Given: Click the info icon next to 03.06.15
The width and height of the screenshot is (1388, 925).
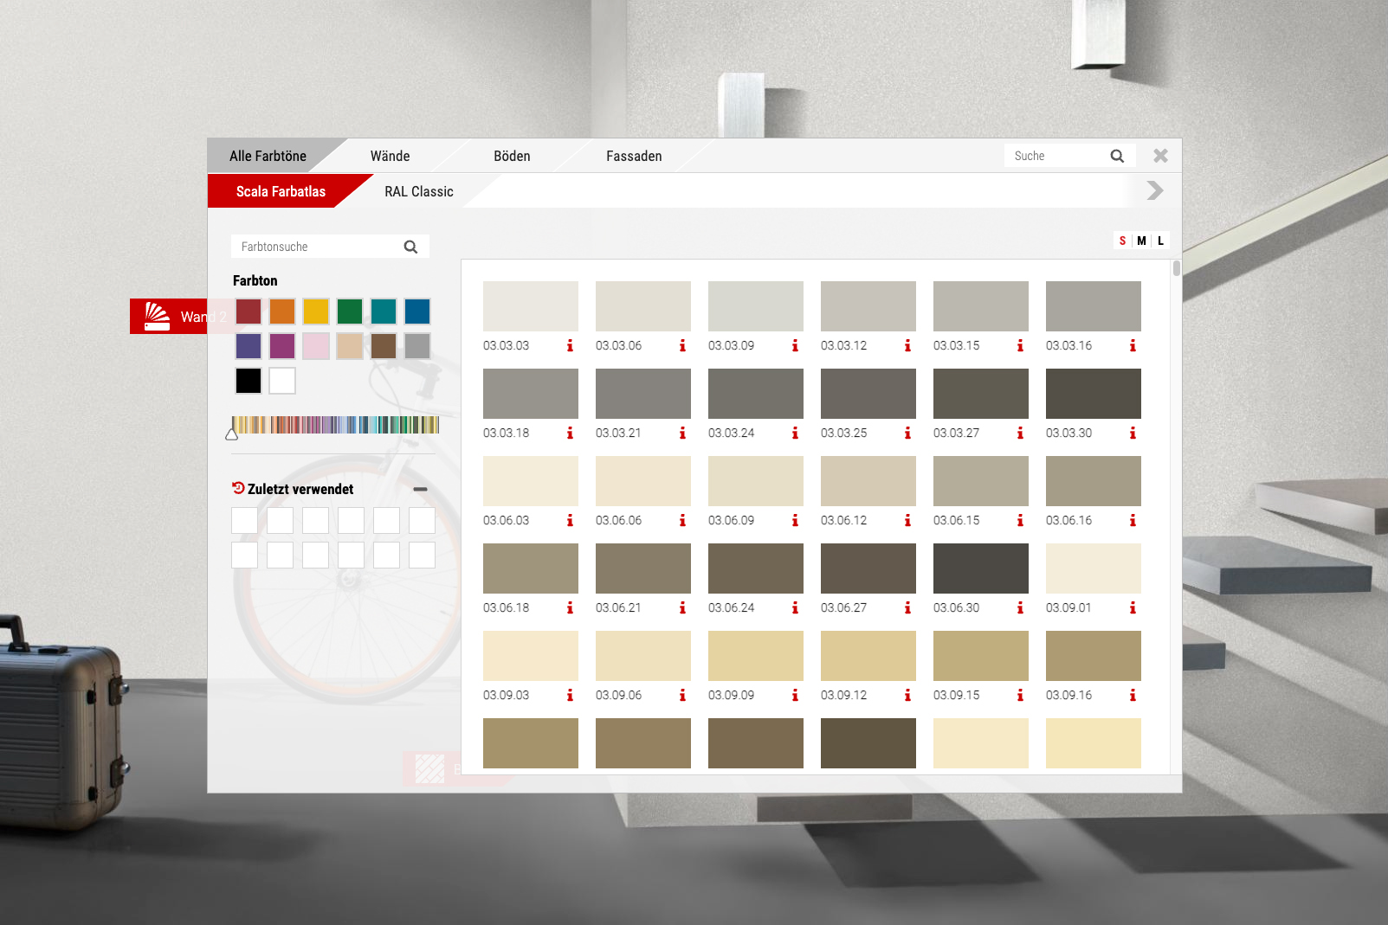Looking at the screenshot, I should [1020, 521].
